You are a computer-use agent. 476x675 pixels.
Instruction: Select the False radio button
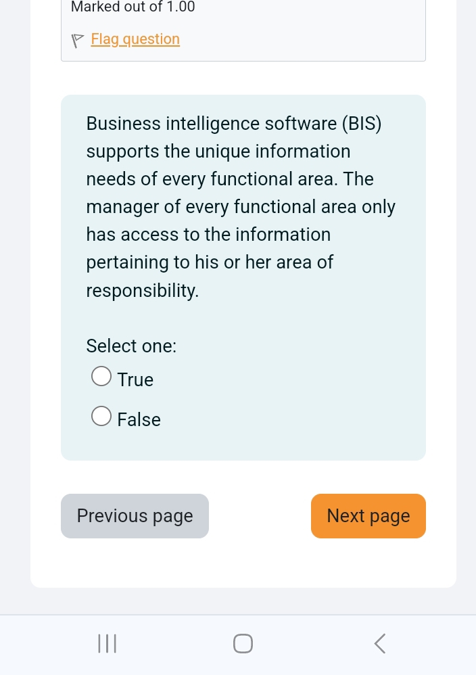(101, 415)
